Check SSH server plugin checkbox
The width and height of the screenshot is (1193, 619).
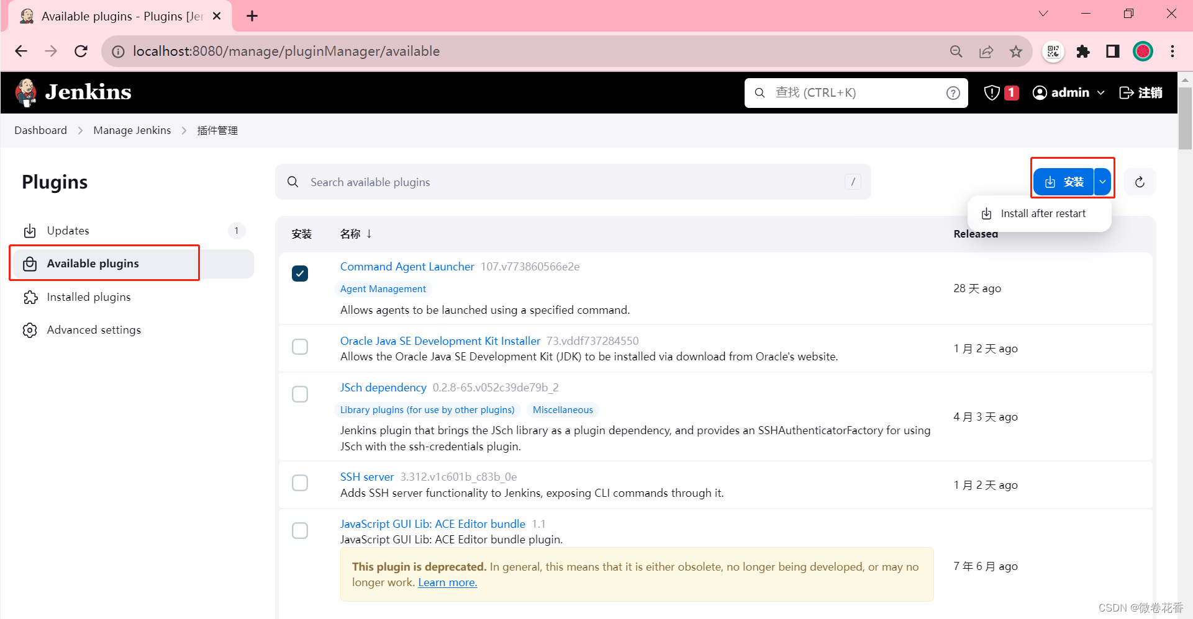(x=300, y=483)
